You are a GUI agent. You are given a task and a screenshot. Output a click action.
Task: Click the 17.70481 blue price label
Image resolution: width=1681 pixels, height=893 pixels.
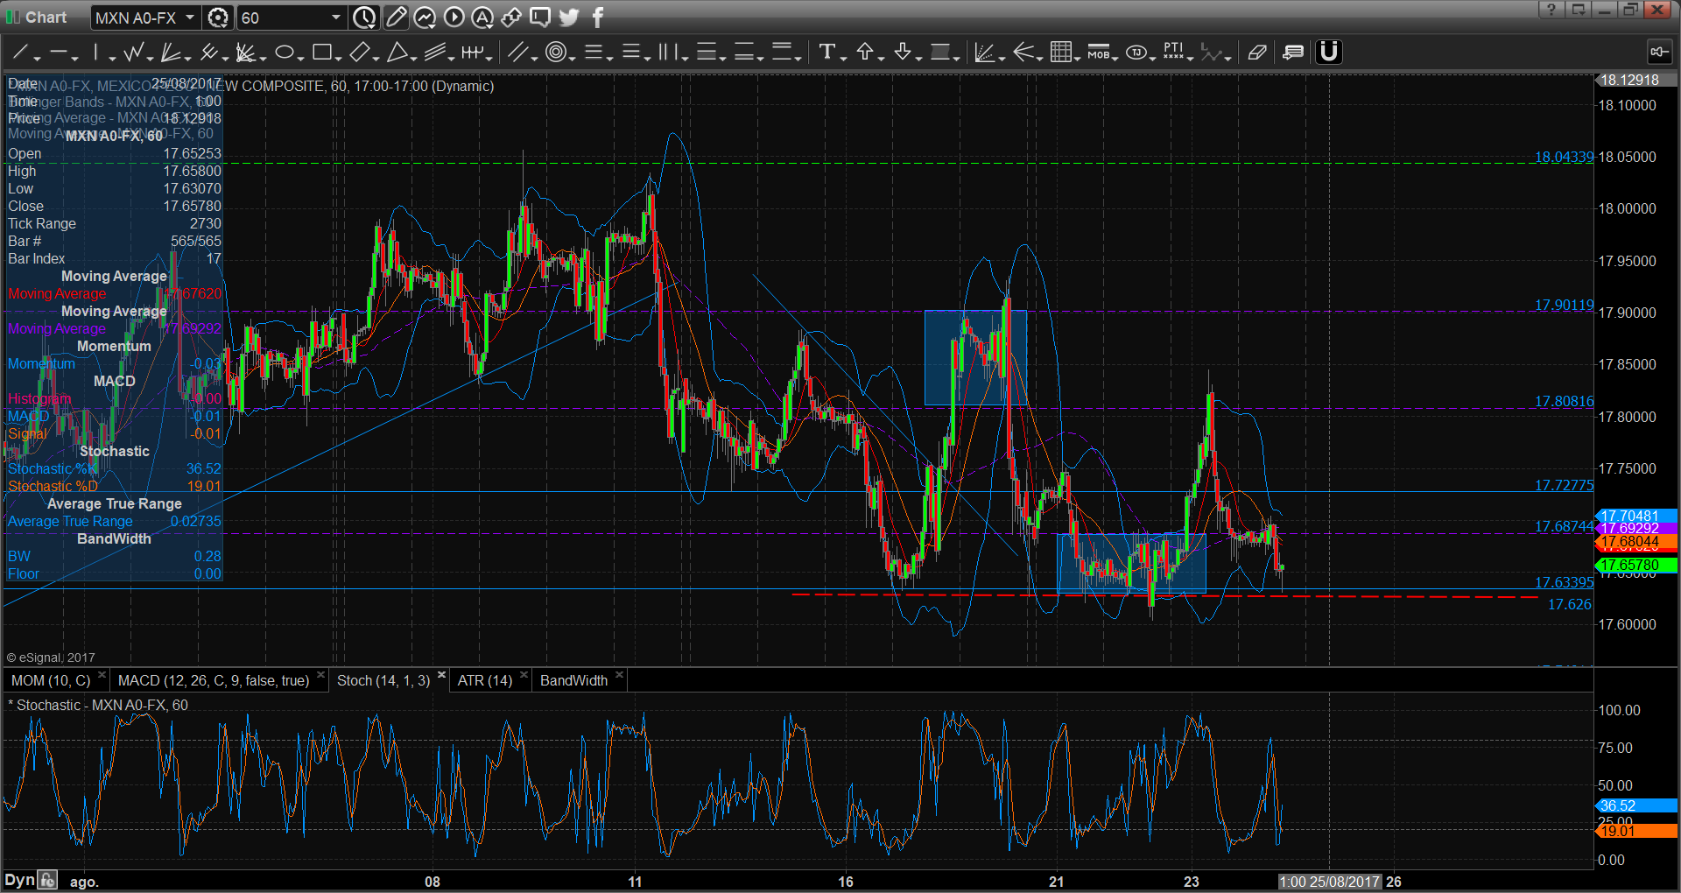coord(1635,516)
